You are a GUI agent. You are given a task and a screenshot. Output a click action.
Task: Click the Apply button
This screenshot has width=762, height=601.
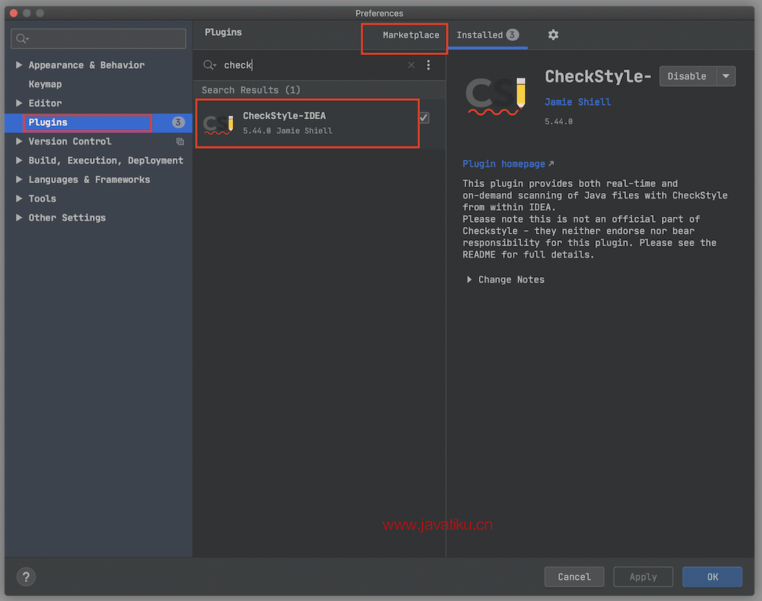643,577
